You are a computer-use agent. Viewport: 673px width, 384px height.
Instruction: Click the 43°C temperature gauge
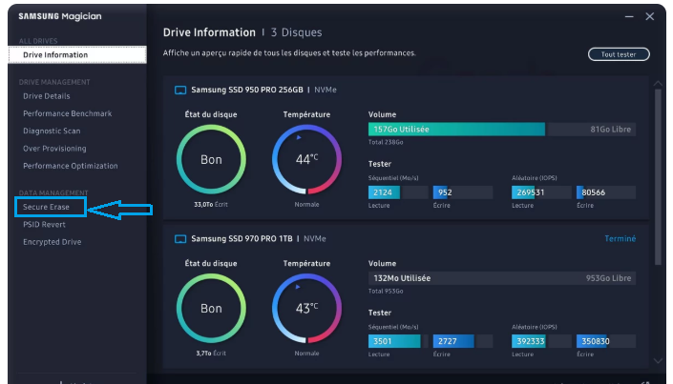(306, 308)
